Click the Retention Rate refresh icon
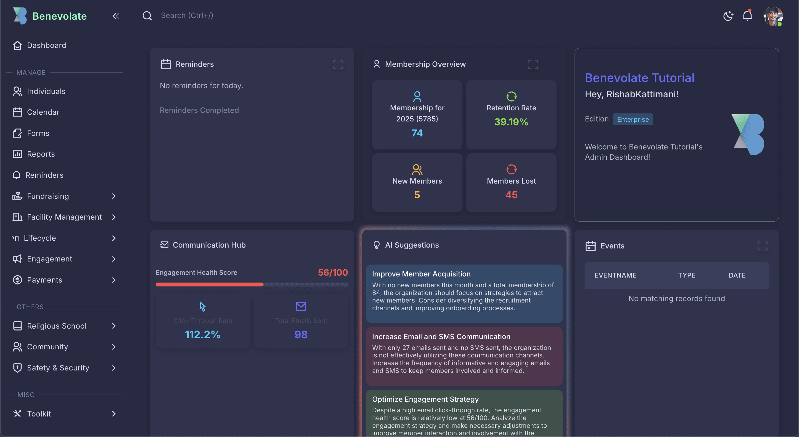The width and height of the screenshot is (799, 437). point(511,96)
